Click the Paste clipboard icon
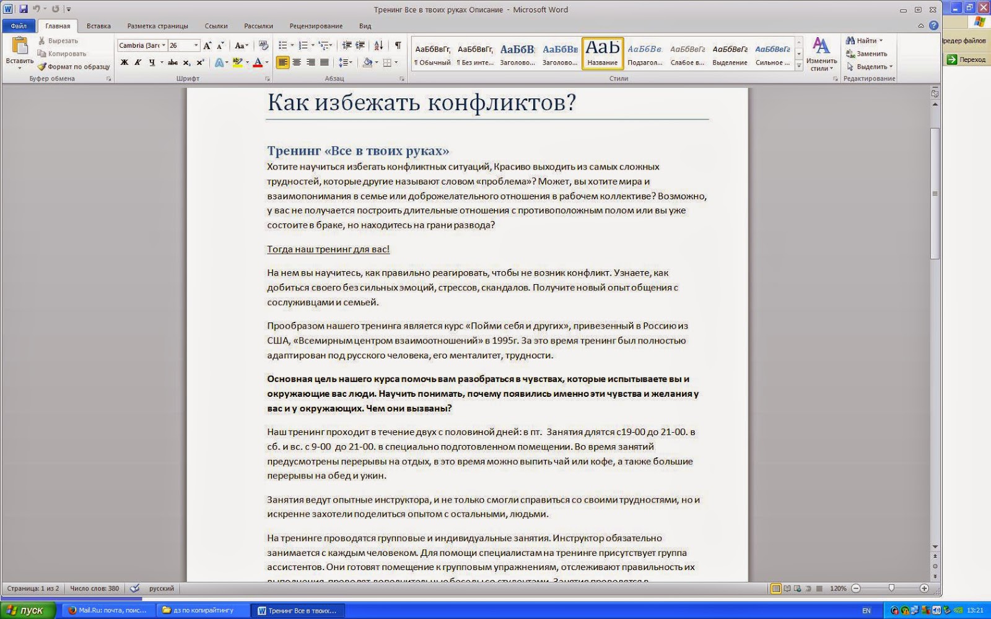This screenshot has height=619, width=991. (x=20, y=46)
